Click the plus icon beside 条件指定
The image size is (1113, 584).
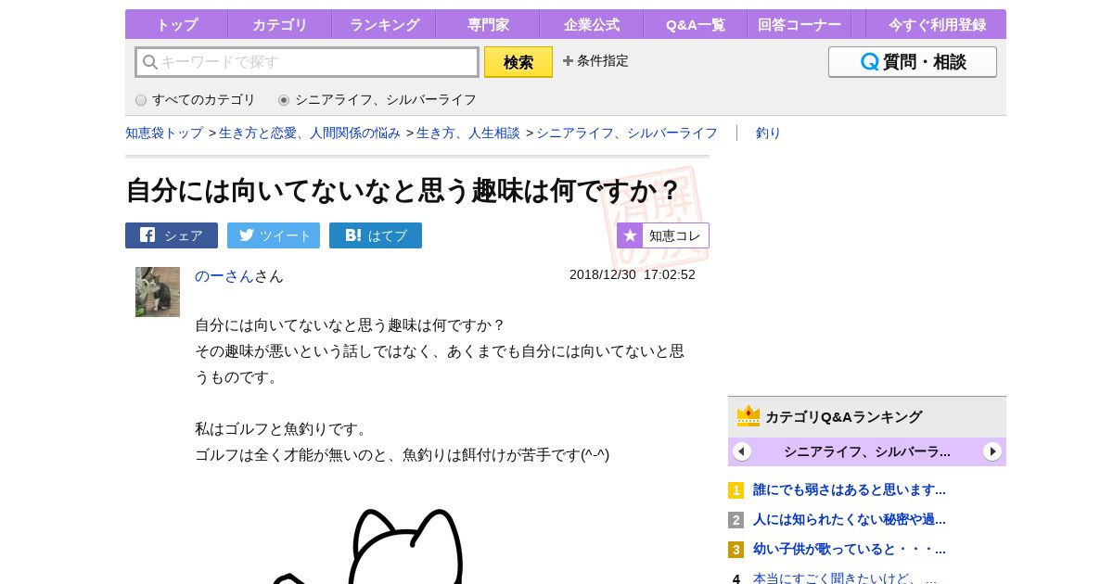pos(568,61)
